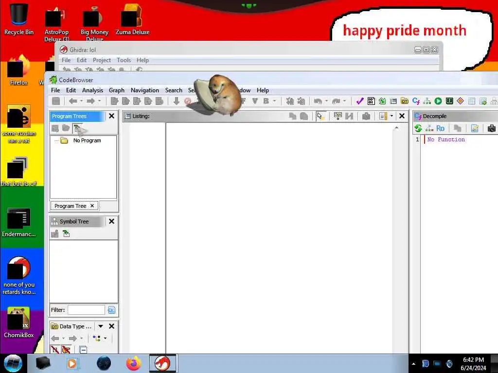This screenshot has height=373, width=498.
Task: Click the open tree view icon in Program Trees
Action: 77,128
